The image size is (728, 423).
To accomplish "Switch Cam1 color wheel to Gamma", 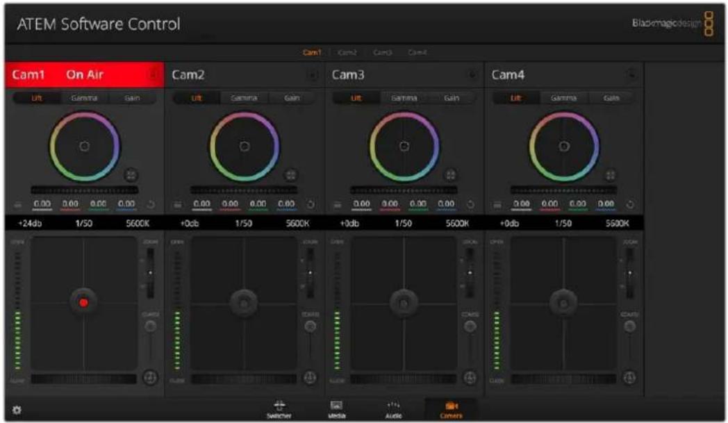I will [x=84, y=98].
